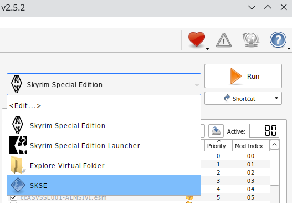Click the scrollbar up arrow in plugin list
This screenshot has height=203, width=292.
tap(274, 145)
